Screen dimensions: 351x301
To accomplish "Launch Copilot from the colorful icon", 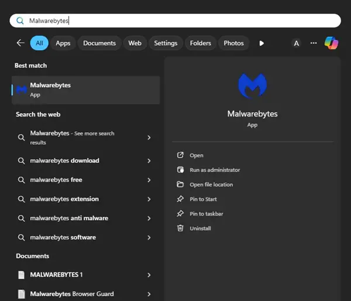I will [331, 43].
